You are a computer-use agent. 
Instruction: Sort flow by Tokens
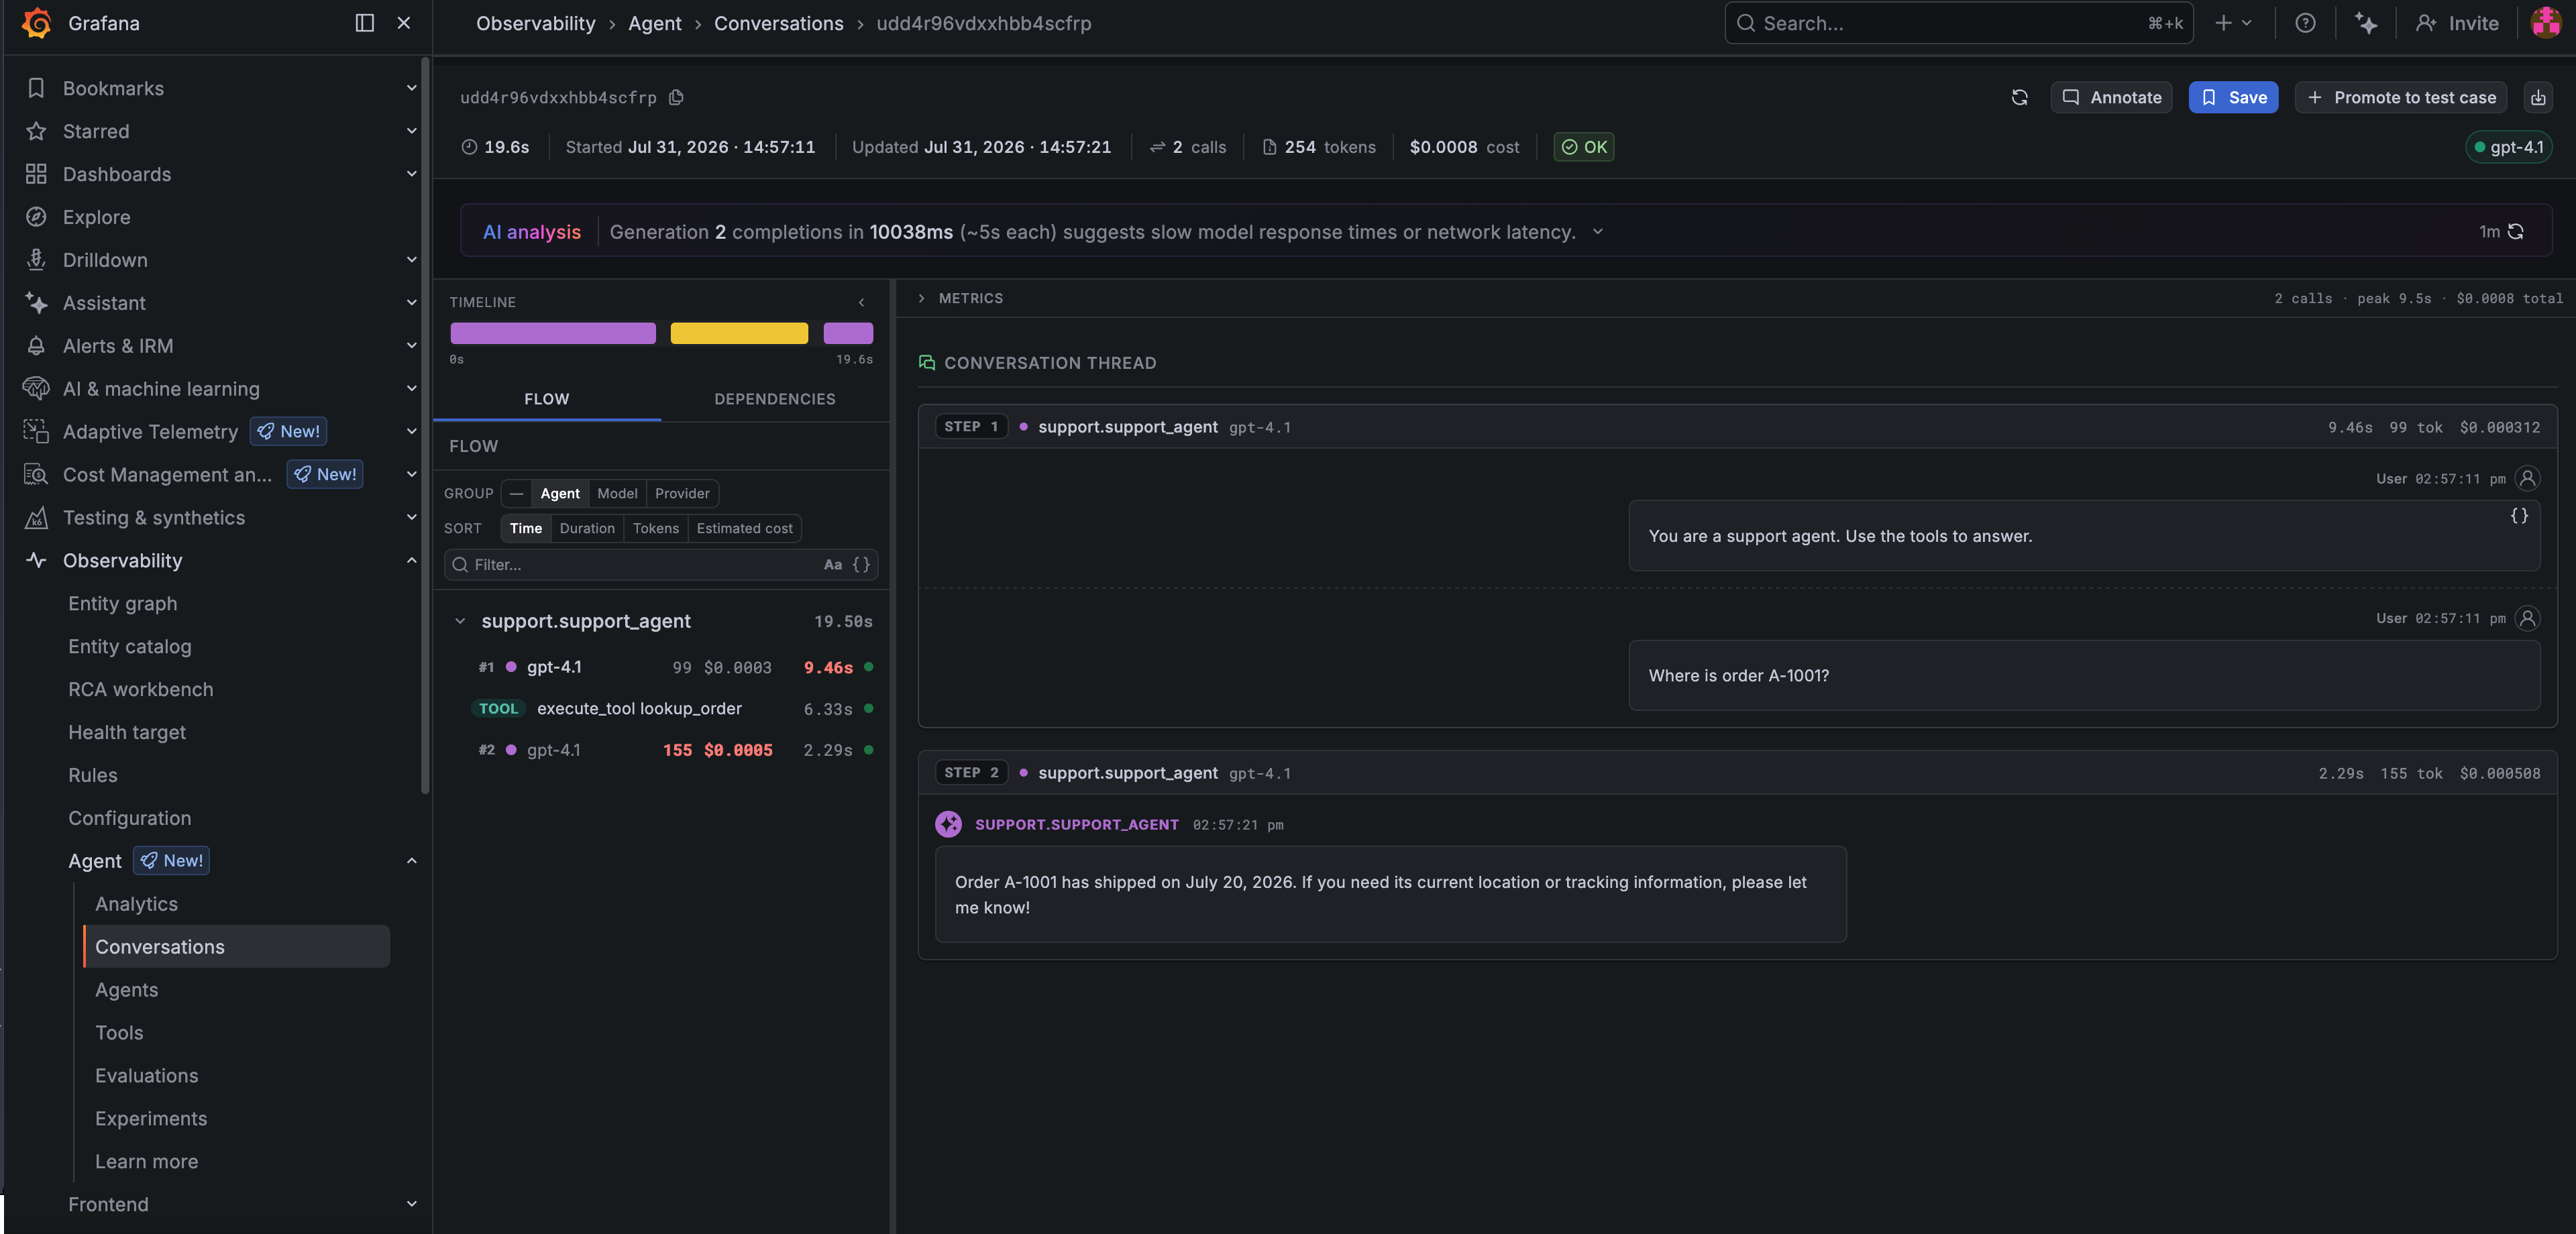click(656, 528)
